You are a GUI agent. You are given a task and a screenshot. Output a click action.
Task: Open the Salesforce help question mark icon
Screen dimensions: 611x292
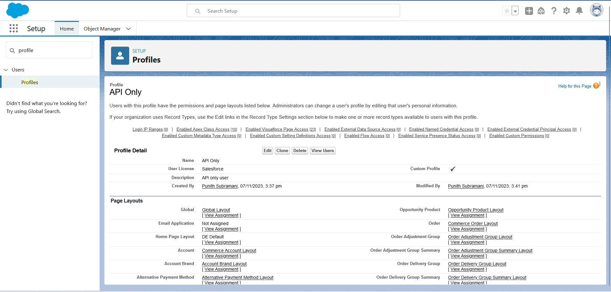point(554,11)
